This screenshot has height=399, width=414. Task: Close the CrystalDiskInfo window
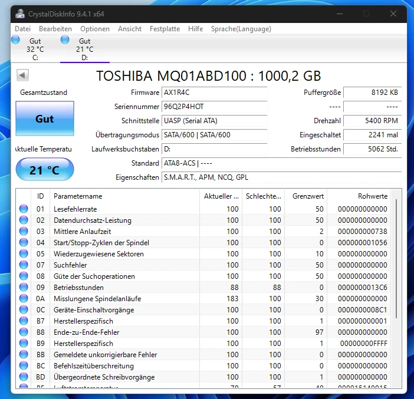pyautogui.click(x=393, y=14)
